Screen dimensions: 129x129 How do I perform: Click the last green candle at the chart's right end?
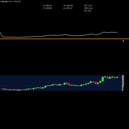[117, 77]
